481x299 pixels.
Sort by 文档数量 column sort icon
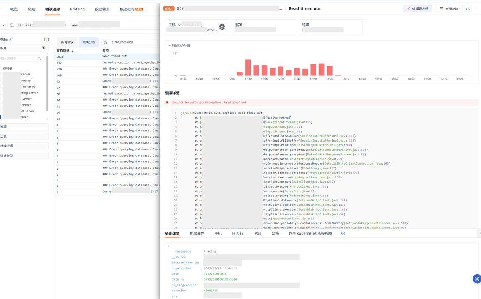(x=73, y=51)
